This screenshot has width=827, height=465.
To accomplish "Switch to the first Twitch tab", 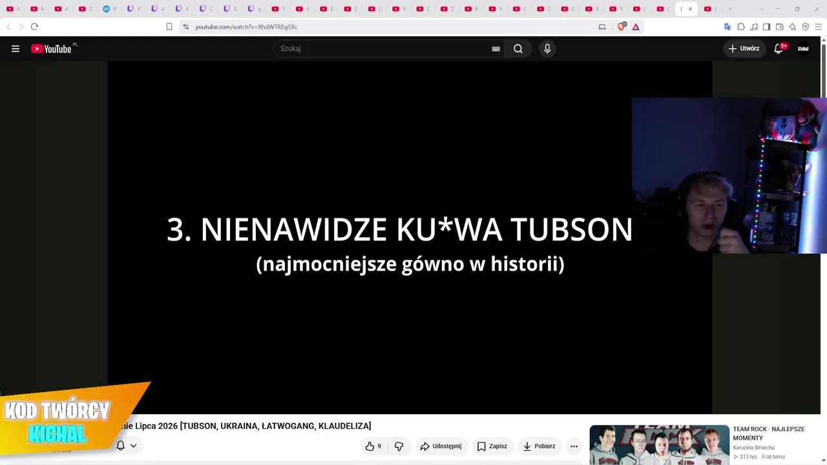I will coord(133,9).
